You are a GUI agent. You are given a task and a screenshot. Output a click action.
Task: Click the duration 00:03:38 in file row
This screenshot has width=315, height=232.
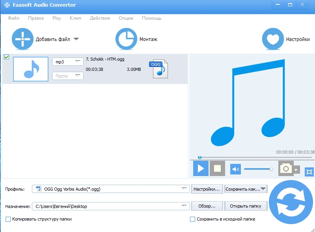(94, 69)
